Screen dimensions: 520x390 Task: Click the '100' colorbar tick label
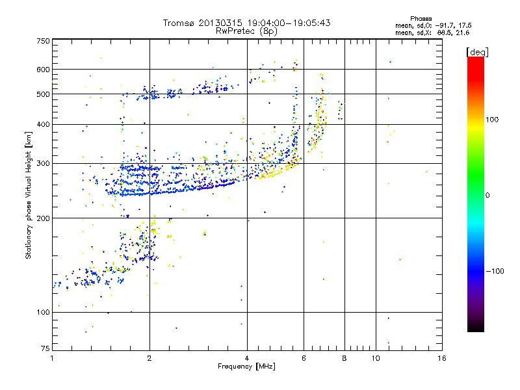coord(492,120)
